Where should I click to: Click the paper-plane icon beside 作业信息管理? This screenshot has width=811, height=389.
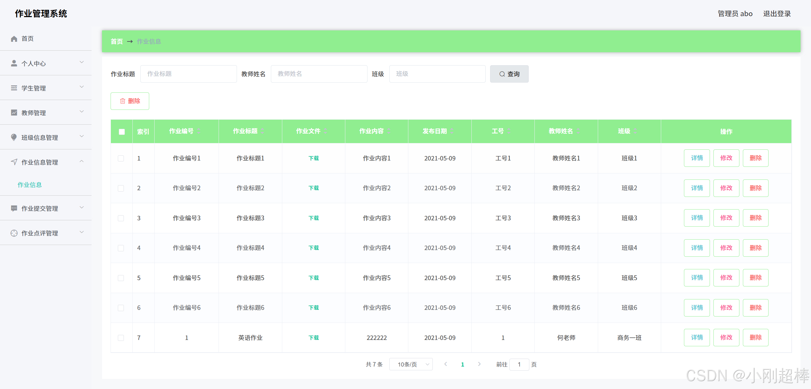[x=14, y=162]
